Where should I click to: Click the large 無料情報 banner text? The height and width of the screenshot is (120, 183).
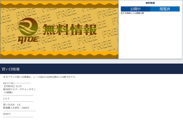click(x=69, y=30)
